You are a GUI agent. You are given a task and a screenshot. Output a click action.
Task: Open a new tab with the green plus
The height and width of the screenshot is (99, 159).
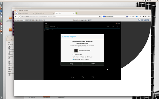coord(77,13)
